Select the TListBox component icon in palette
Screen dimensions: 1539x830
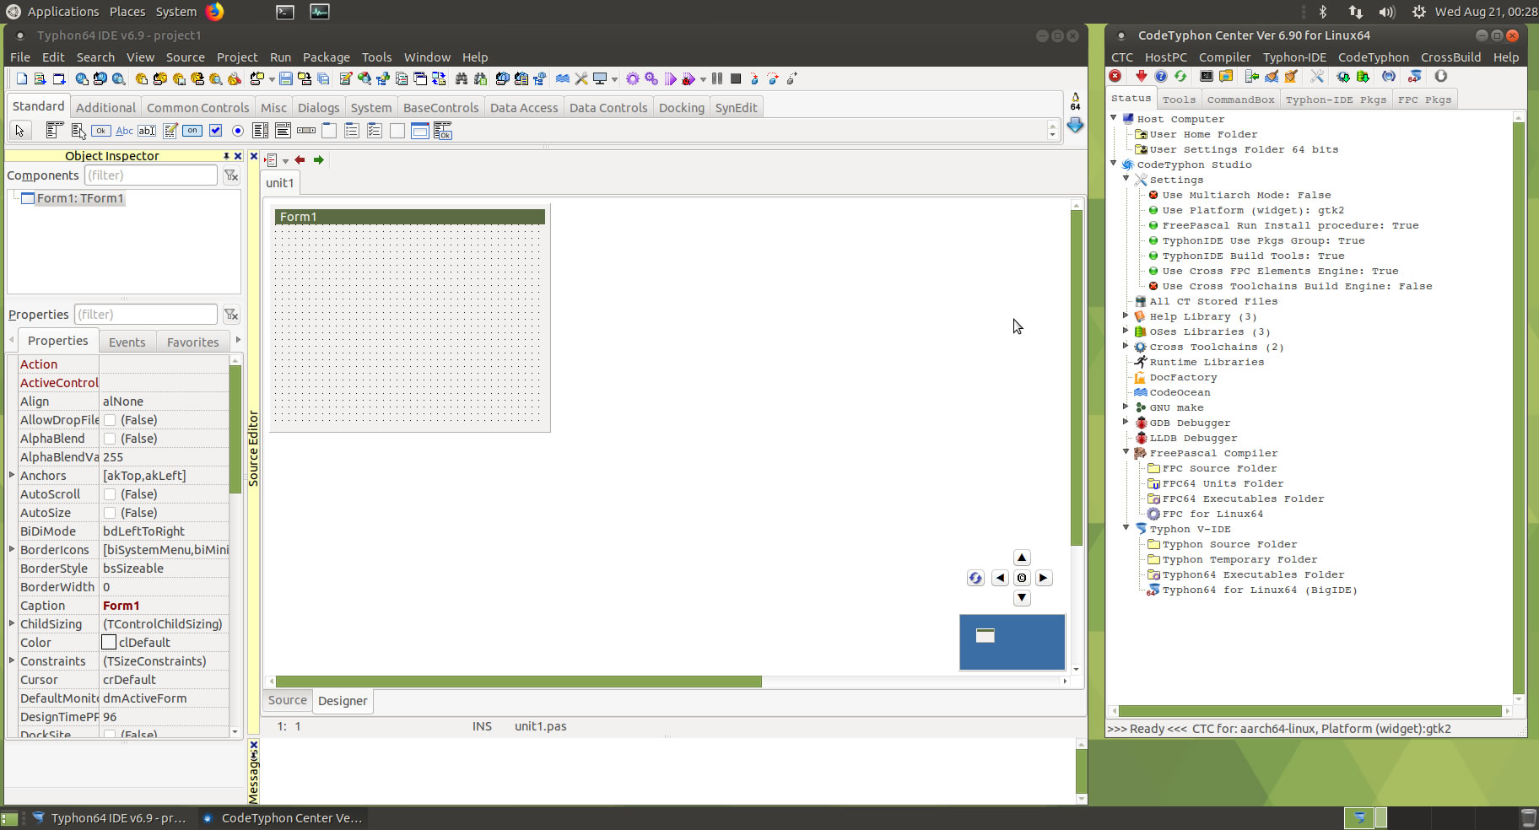point(261,131)
